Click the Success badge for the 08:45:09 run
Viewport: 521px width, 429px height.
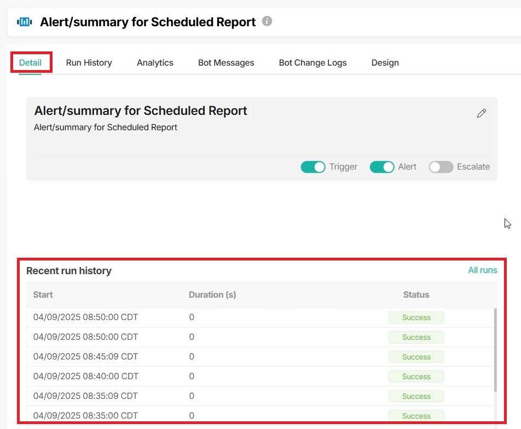tap(416, 357)
